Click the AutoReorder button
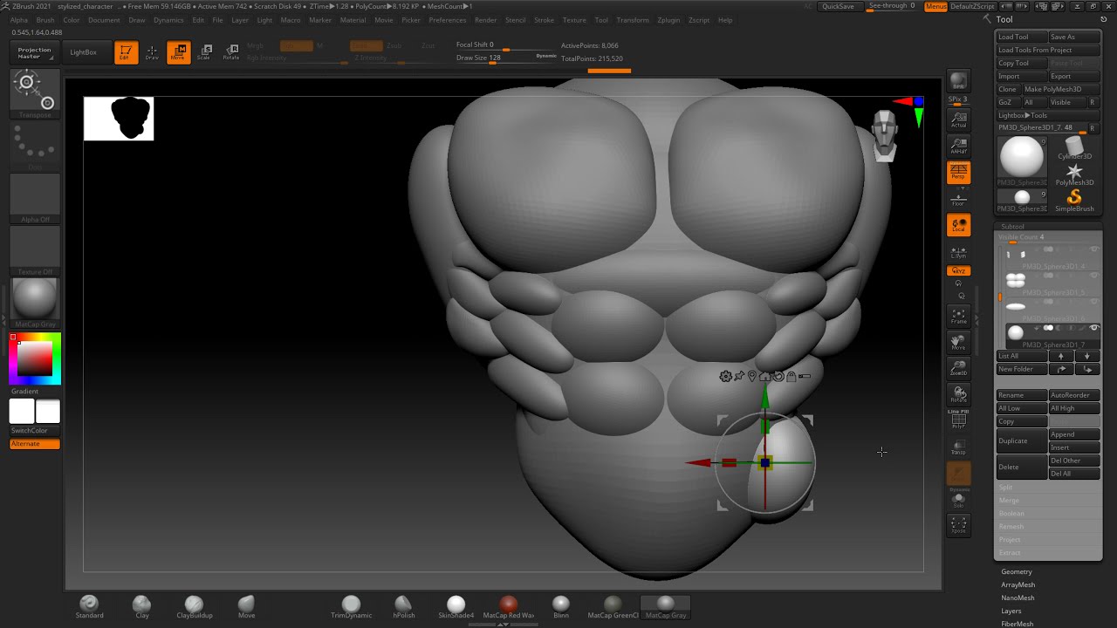This screenshot has height=628, width=1117. click(x=1074, y=395)
